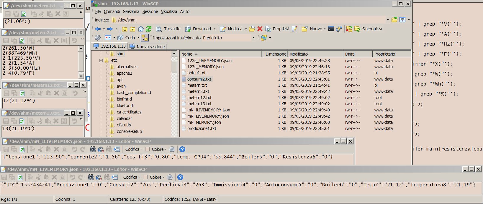Switch to the Nuova sessione tab

coord(147,46)
